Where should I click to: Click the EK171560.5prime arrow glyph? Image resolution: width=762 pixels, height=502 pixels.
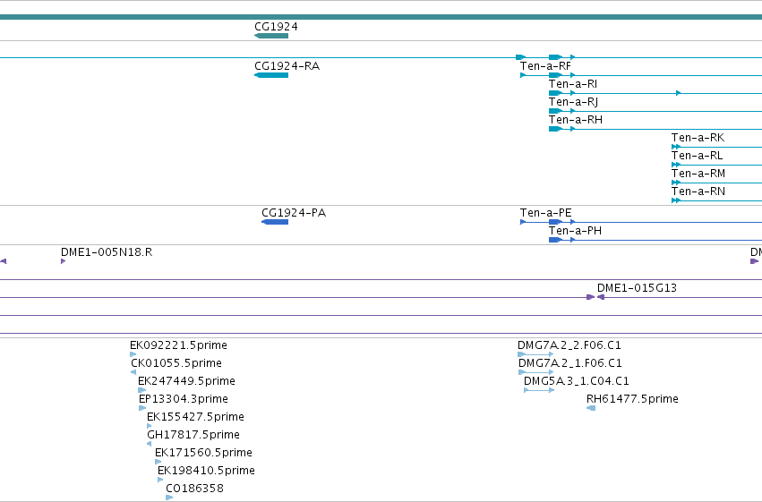pyautogui.click(x=158, y=463)
